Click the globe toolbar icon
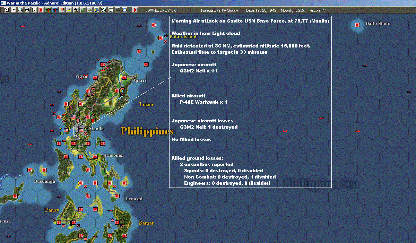Screen dimensions: 416x243 pos(96,10)
